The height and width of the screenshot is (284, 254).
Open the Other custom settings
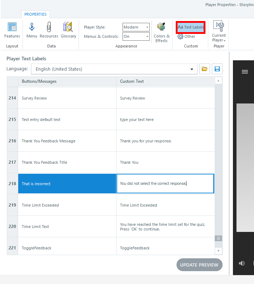tap(186, 37)
